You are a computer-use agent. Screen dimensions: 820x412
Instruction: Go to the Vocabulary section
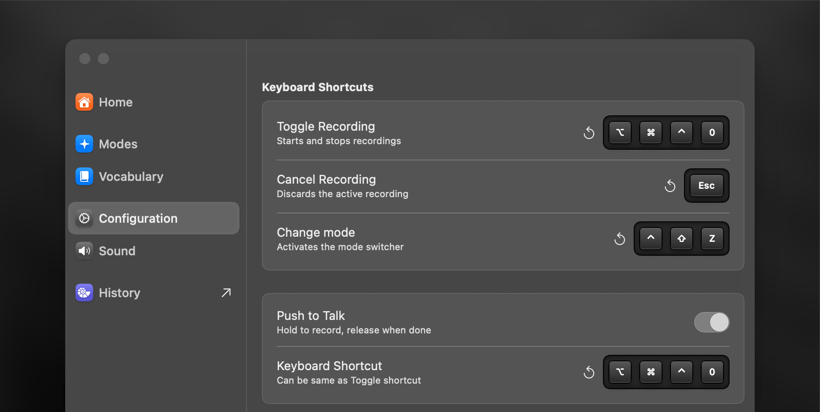coord(131,177)
